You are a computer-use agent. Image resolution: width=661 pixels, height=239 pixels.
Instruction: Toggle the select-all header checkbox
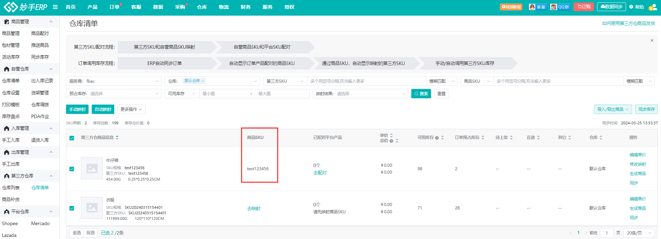[x=72, y=138]
